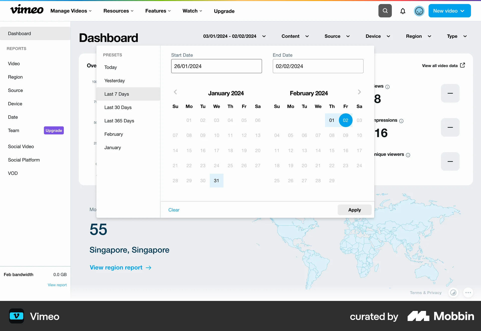Open the profile avatar menu
The height and width of the screenshot is (331, 481).
point(419,11)
